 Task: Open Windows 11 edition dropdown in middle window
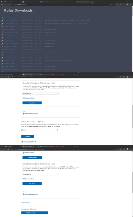coord(40,94)
